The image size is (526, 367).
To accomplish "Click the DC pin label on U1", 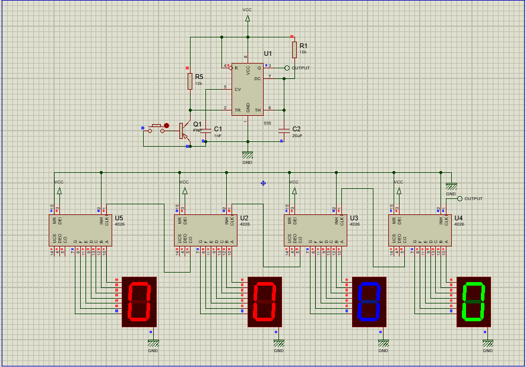I will click(258, 79).
